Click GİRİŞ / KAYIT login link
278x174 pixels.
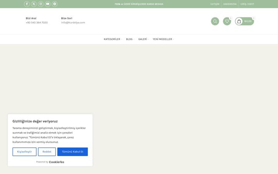coord(247,4)
